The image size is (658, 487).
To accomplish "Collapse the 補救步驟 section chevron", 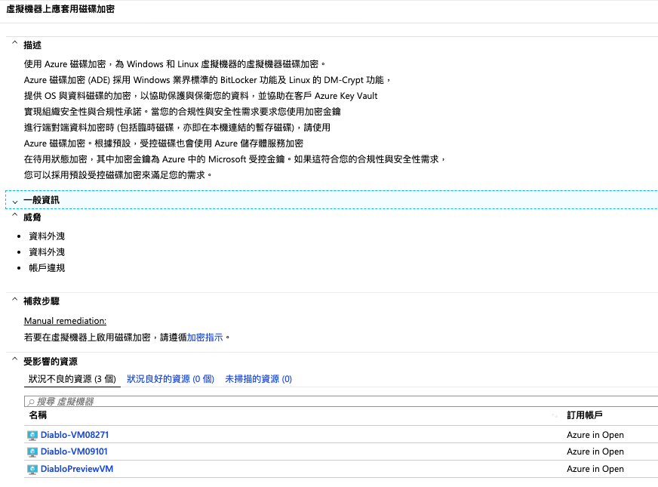I will 14,299.
